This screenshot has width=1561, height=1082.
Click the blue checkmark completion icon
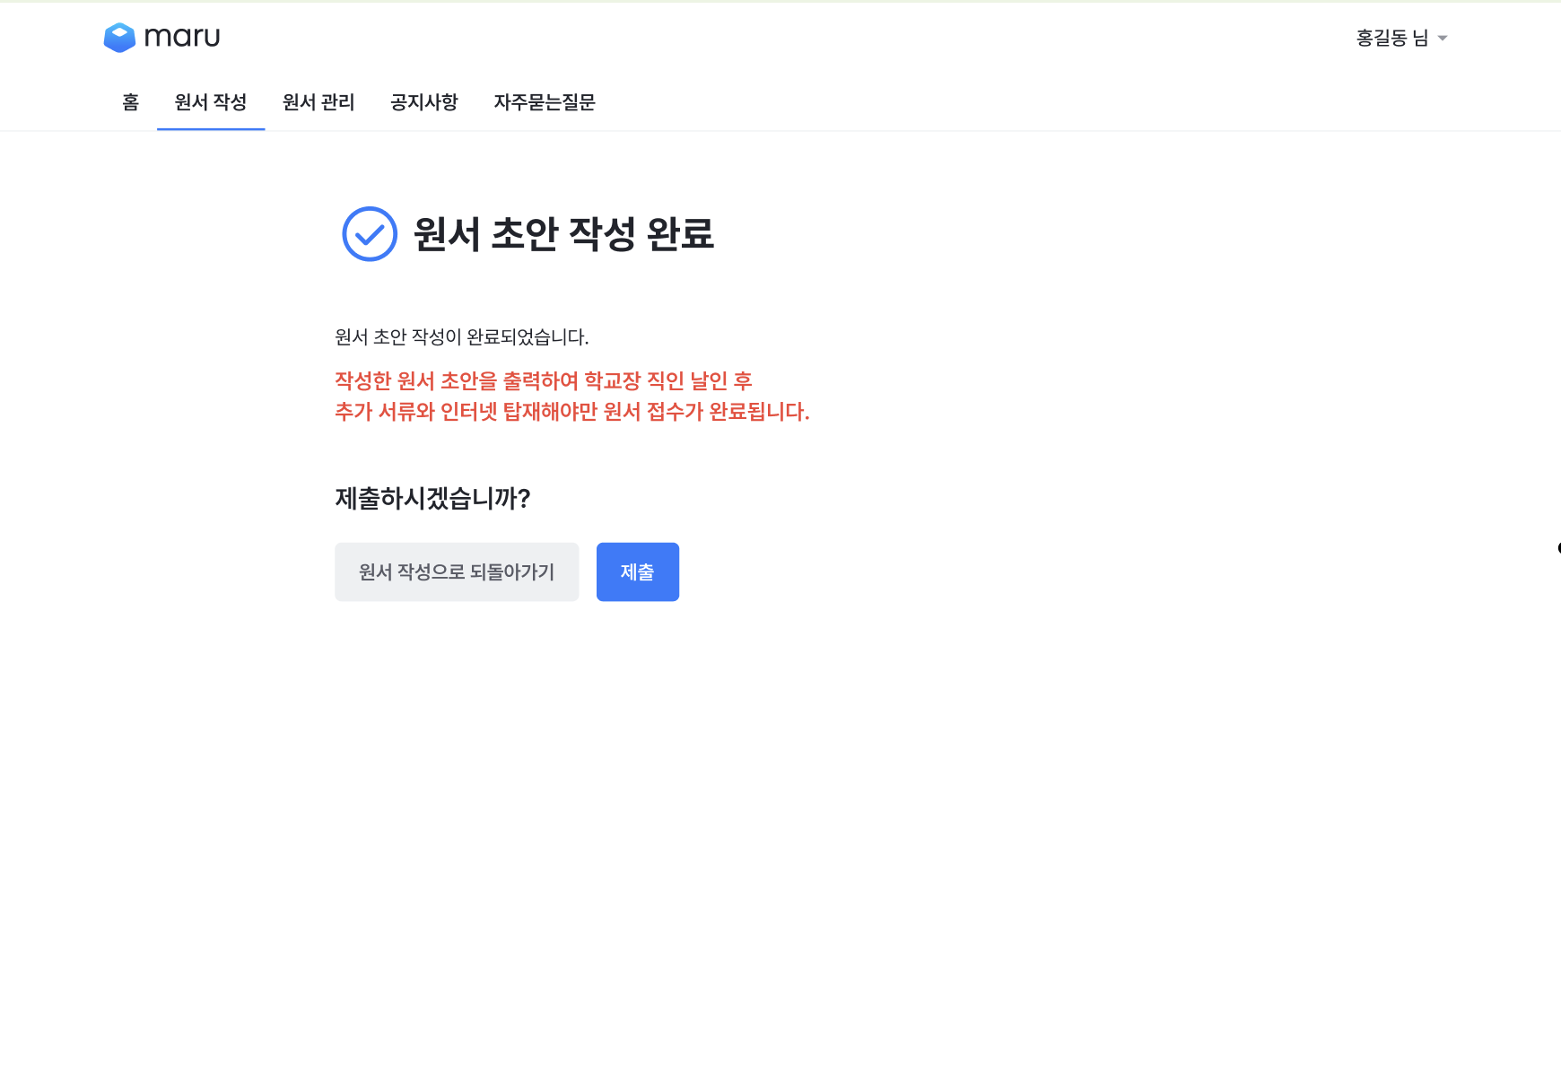click(x=370, y=234)
